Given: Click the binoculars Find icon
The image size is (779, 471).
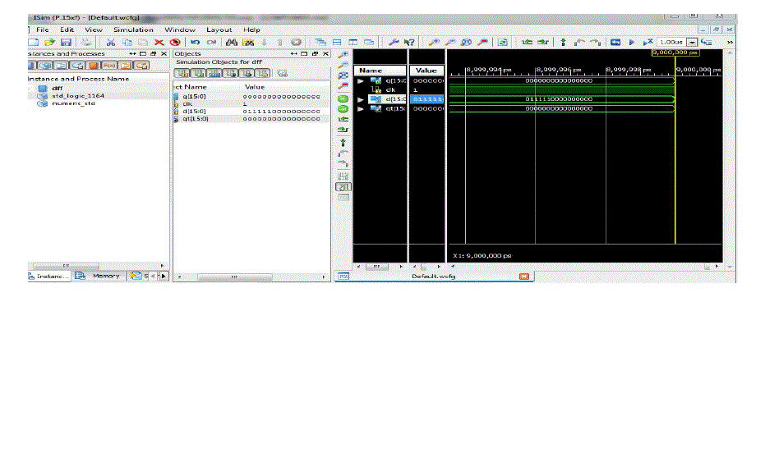Looking at the screenshot, I should [232, 42].
